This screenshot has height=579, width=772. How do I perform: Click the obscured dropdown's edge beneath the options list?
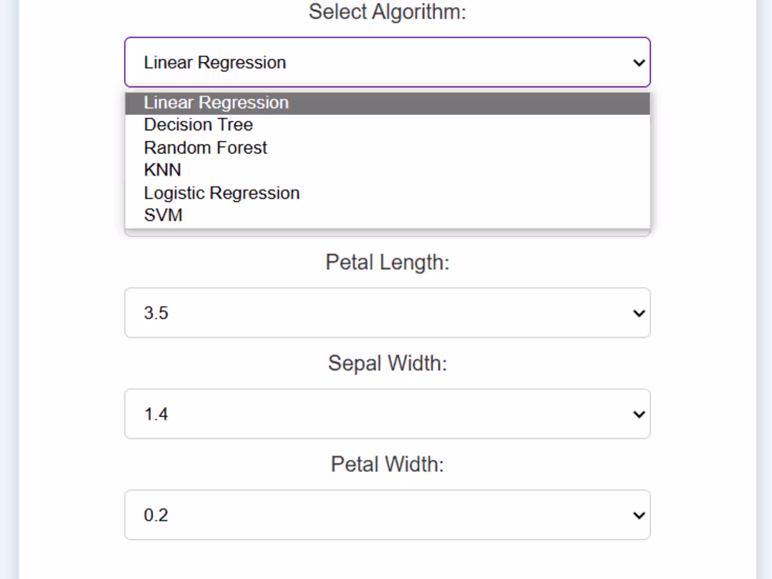click(x=387, y=233)
